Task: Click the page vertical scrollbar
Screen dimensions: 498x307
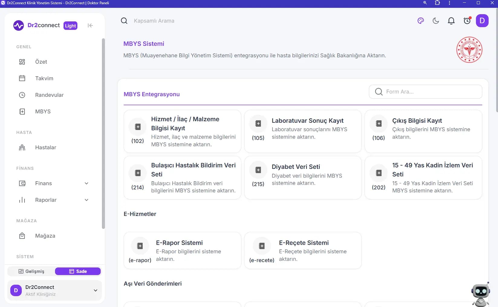Action: point(497,60)
